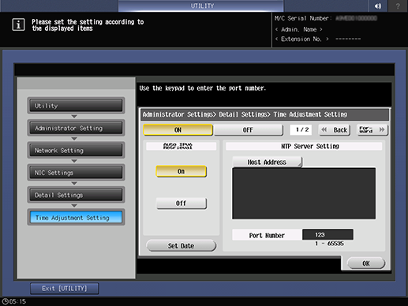Go to next page with Forward
Viewport: 408px width, 306px height.
[372, 130]
